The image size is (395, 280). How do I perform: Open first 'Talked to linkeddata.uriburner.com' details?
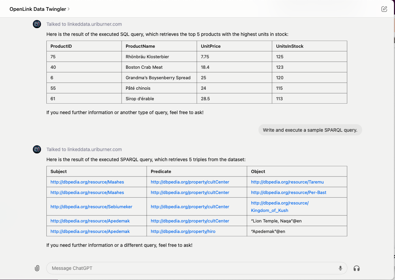84,24
